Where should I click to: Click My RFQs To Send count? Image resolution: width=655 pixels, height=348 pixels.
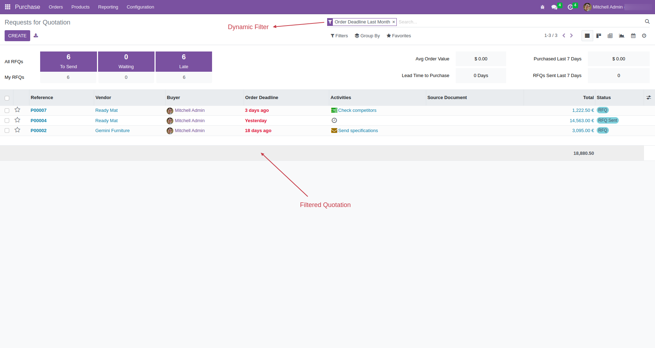point(68,77)
